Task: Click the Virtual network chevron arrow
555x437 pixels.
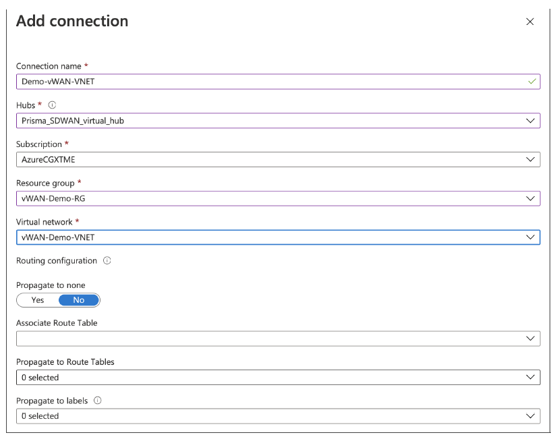Action: pyautogui.click(x=531, y=237)
